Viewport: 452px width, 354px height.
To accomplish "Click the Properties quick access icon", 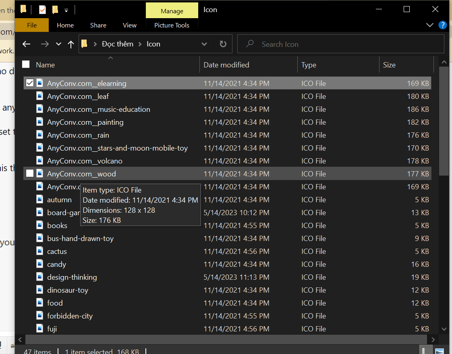I will click(x=42, y=10).
